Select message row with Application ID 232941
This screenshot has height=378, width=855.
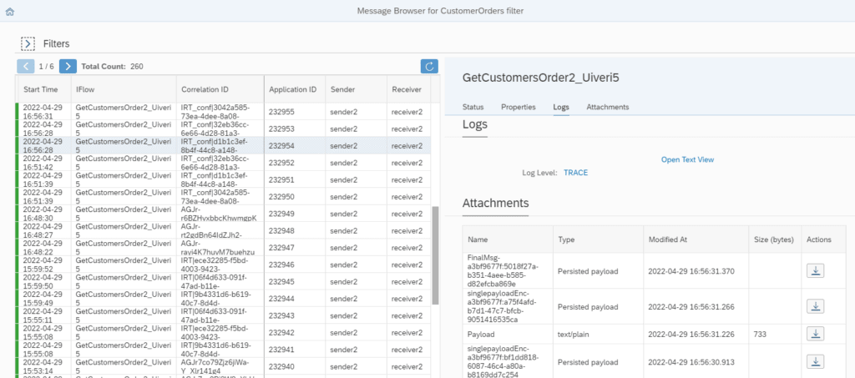tap(224, 349)
